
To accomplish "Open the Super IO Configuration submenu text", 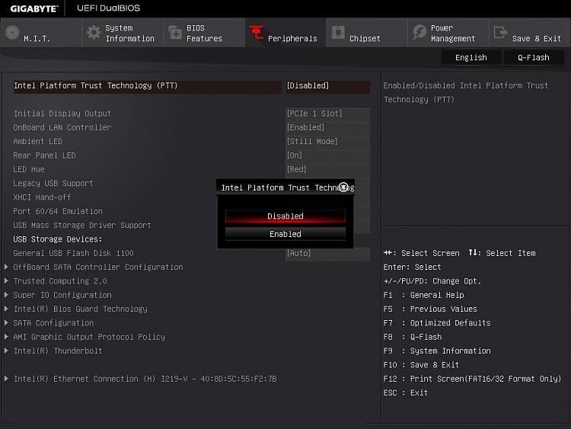I will click(62, 295).
